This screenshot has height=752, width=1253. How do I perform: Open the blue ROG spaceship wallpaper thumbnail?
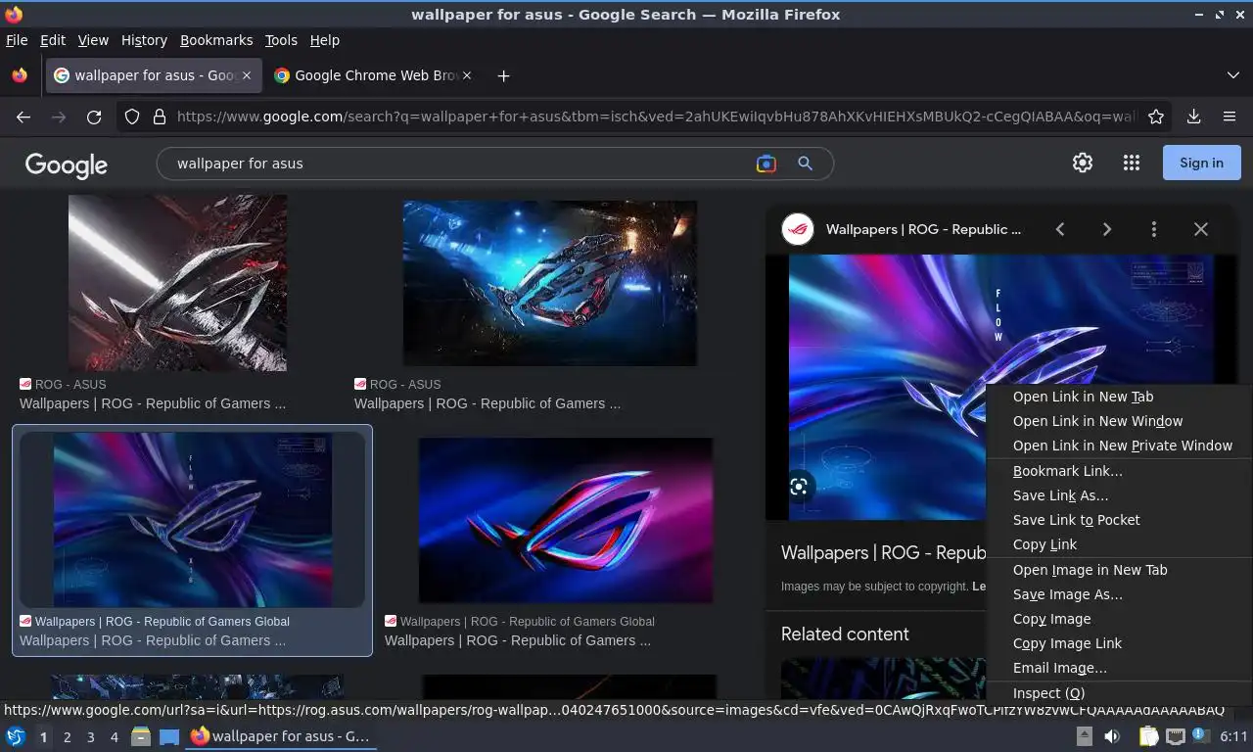click(550, 283)
